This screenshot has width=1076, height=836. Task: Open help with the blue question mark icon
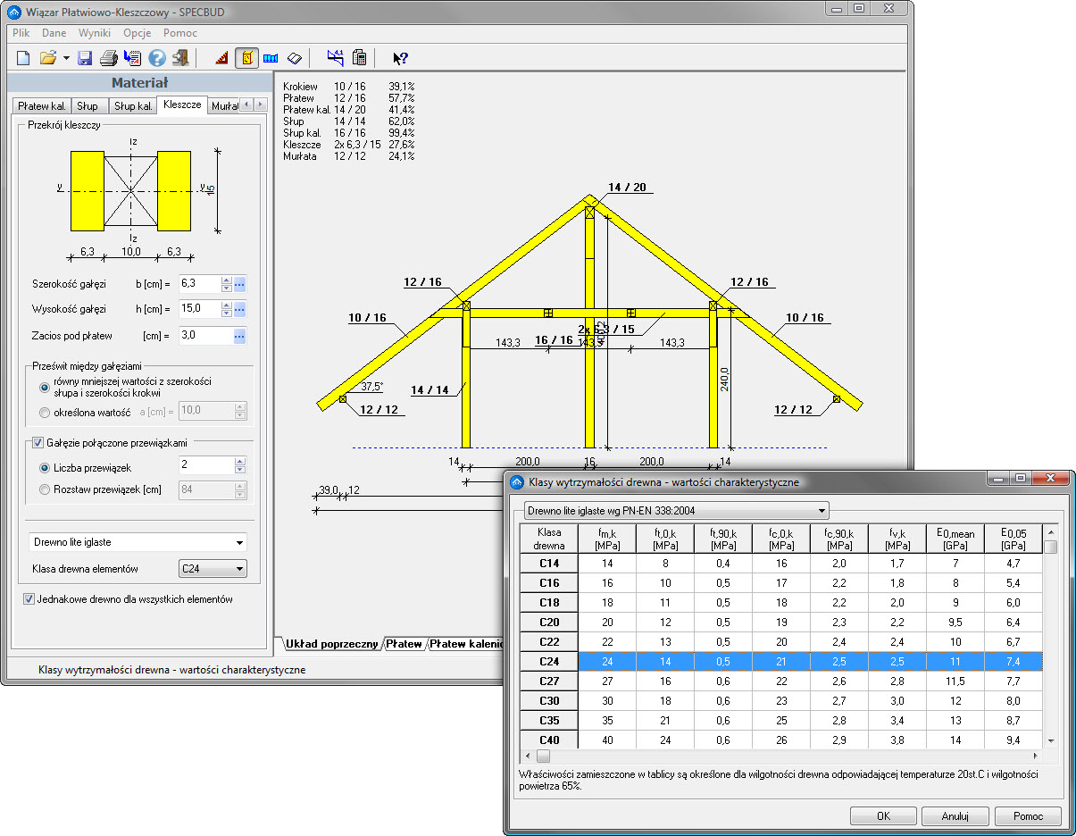click(x=157, y=59)
